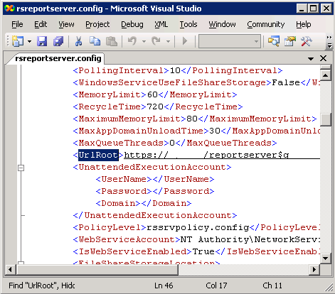Click the IsWebServiceEnabled value True
This screenshot has width=335, height=294.
click(203, 251)
